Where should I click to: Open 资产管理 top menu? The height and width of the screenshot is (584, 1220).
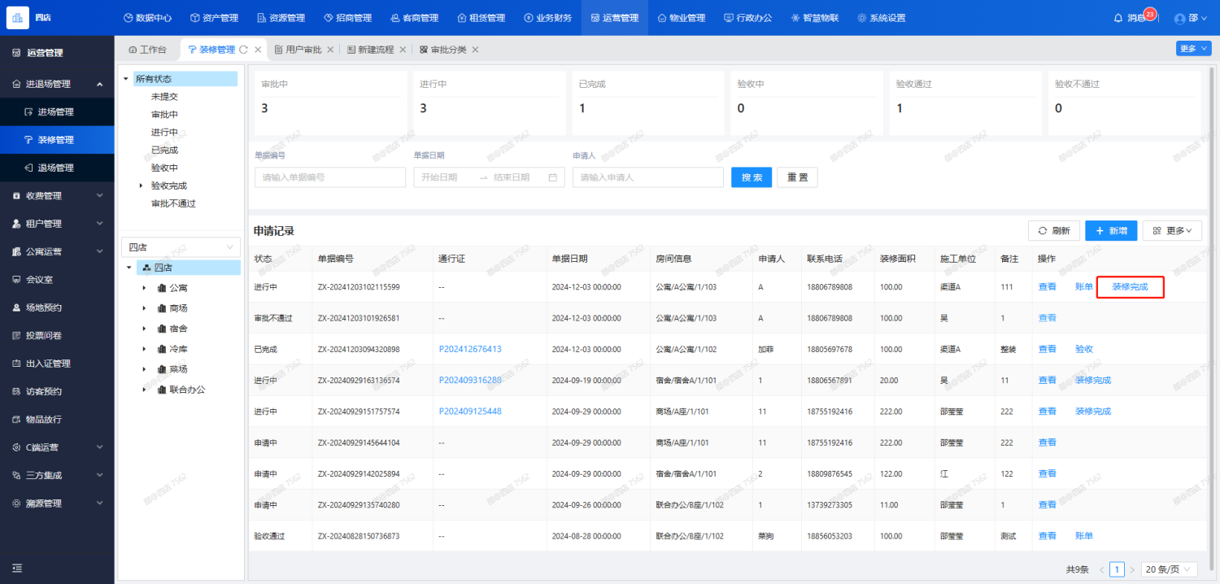click(214, 18)
